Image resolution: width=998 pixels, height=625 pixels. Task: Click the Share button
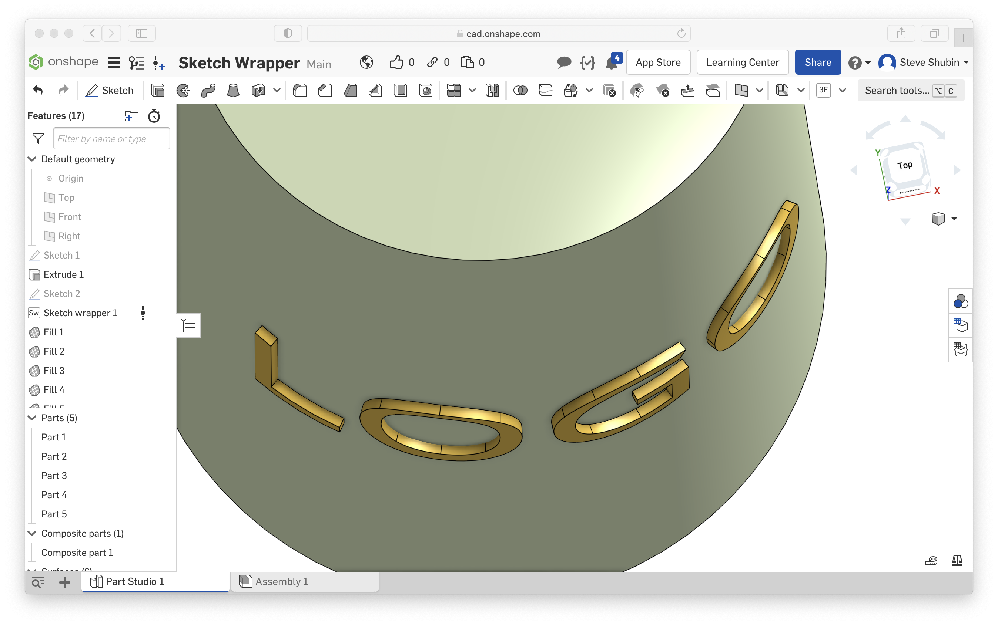tap(818, 62)
